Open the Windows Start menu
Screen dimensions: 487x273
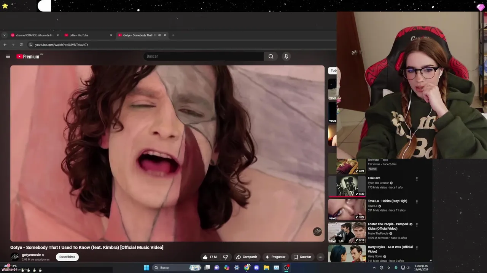point(146,268)
